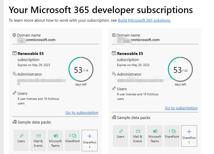214x154 pixels.
Task: Select Mail & Events pack in left card
Action: tap(38, 140)
